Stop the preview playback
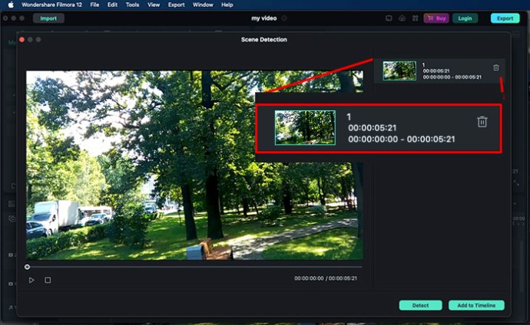Image resolution: width=530 pixels, height=325 pixels. [48, 281]
